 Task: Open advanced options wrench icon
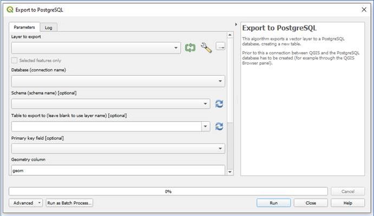pyautogui.click(x=206, y=48)
